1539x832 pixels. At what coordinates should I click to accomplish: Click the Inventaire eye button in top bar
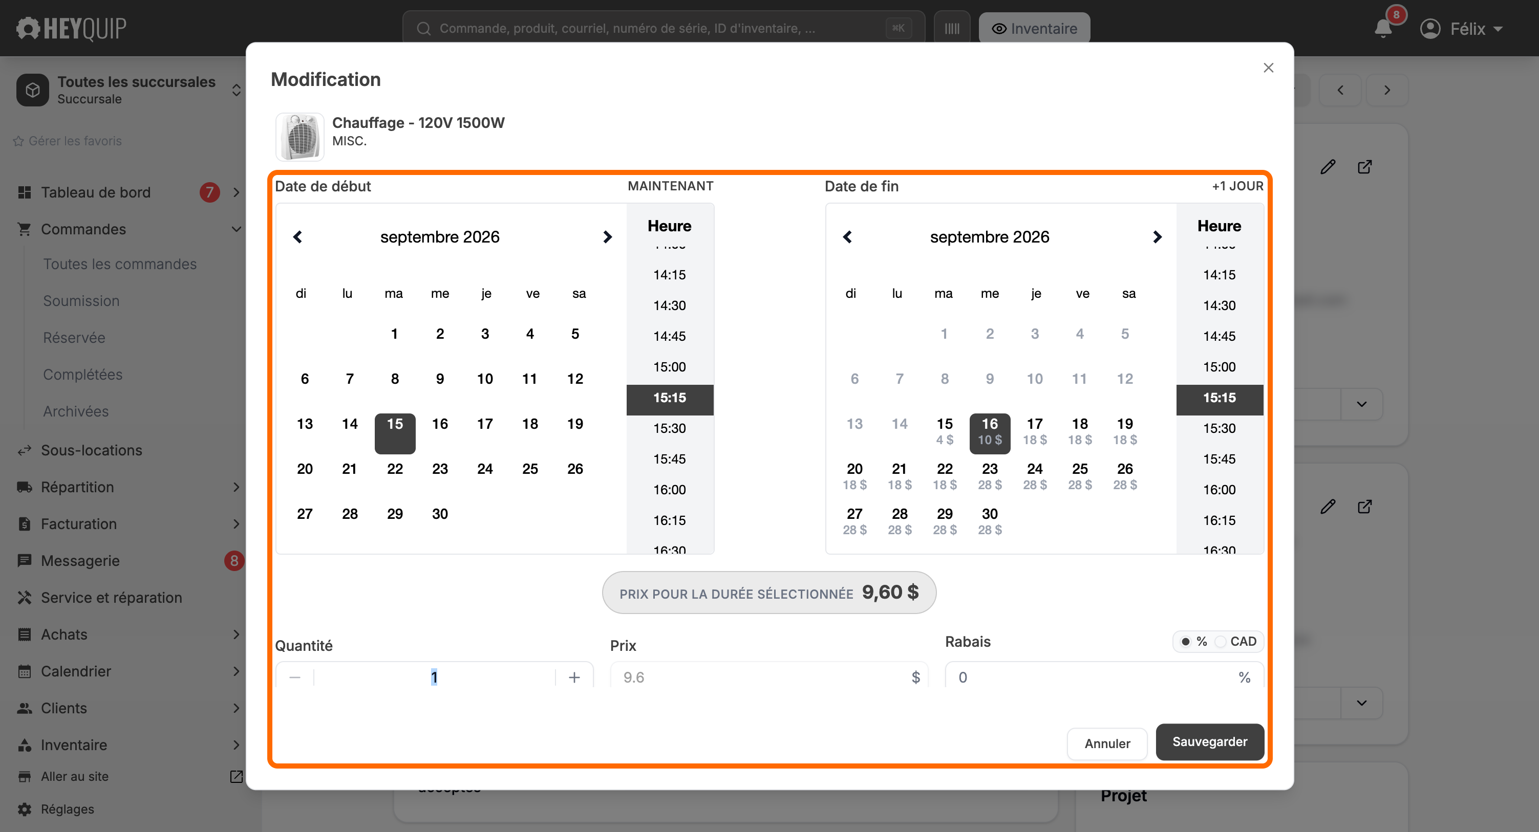pyautogui.click(x=1034, y=28)
